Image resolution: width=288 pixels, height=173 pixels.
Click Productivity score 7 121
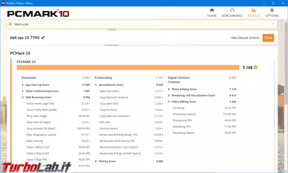click(159, 78)
